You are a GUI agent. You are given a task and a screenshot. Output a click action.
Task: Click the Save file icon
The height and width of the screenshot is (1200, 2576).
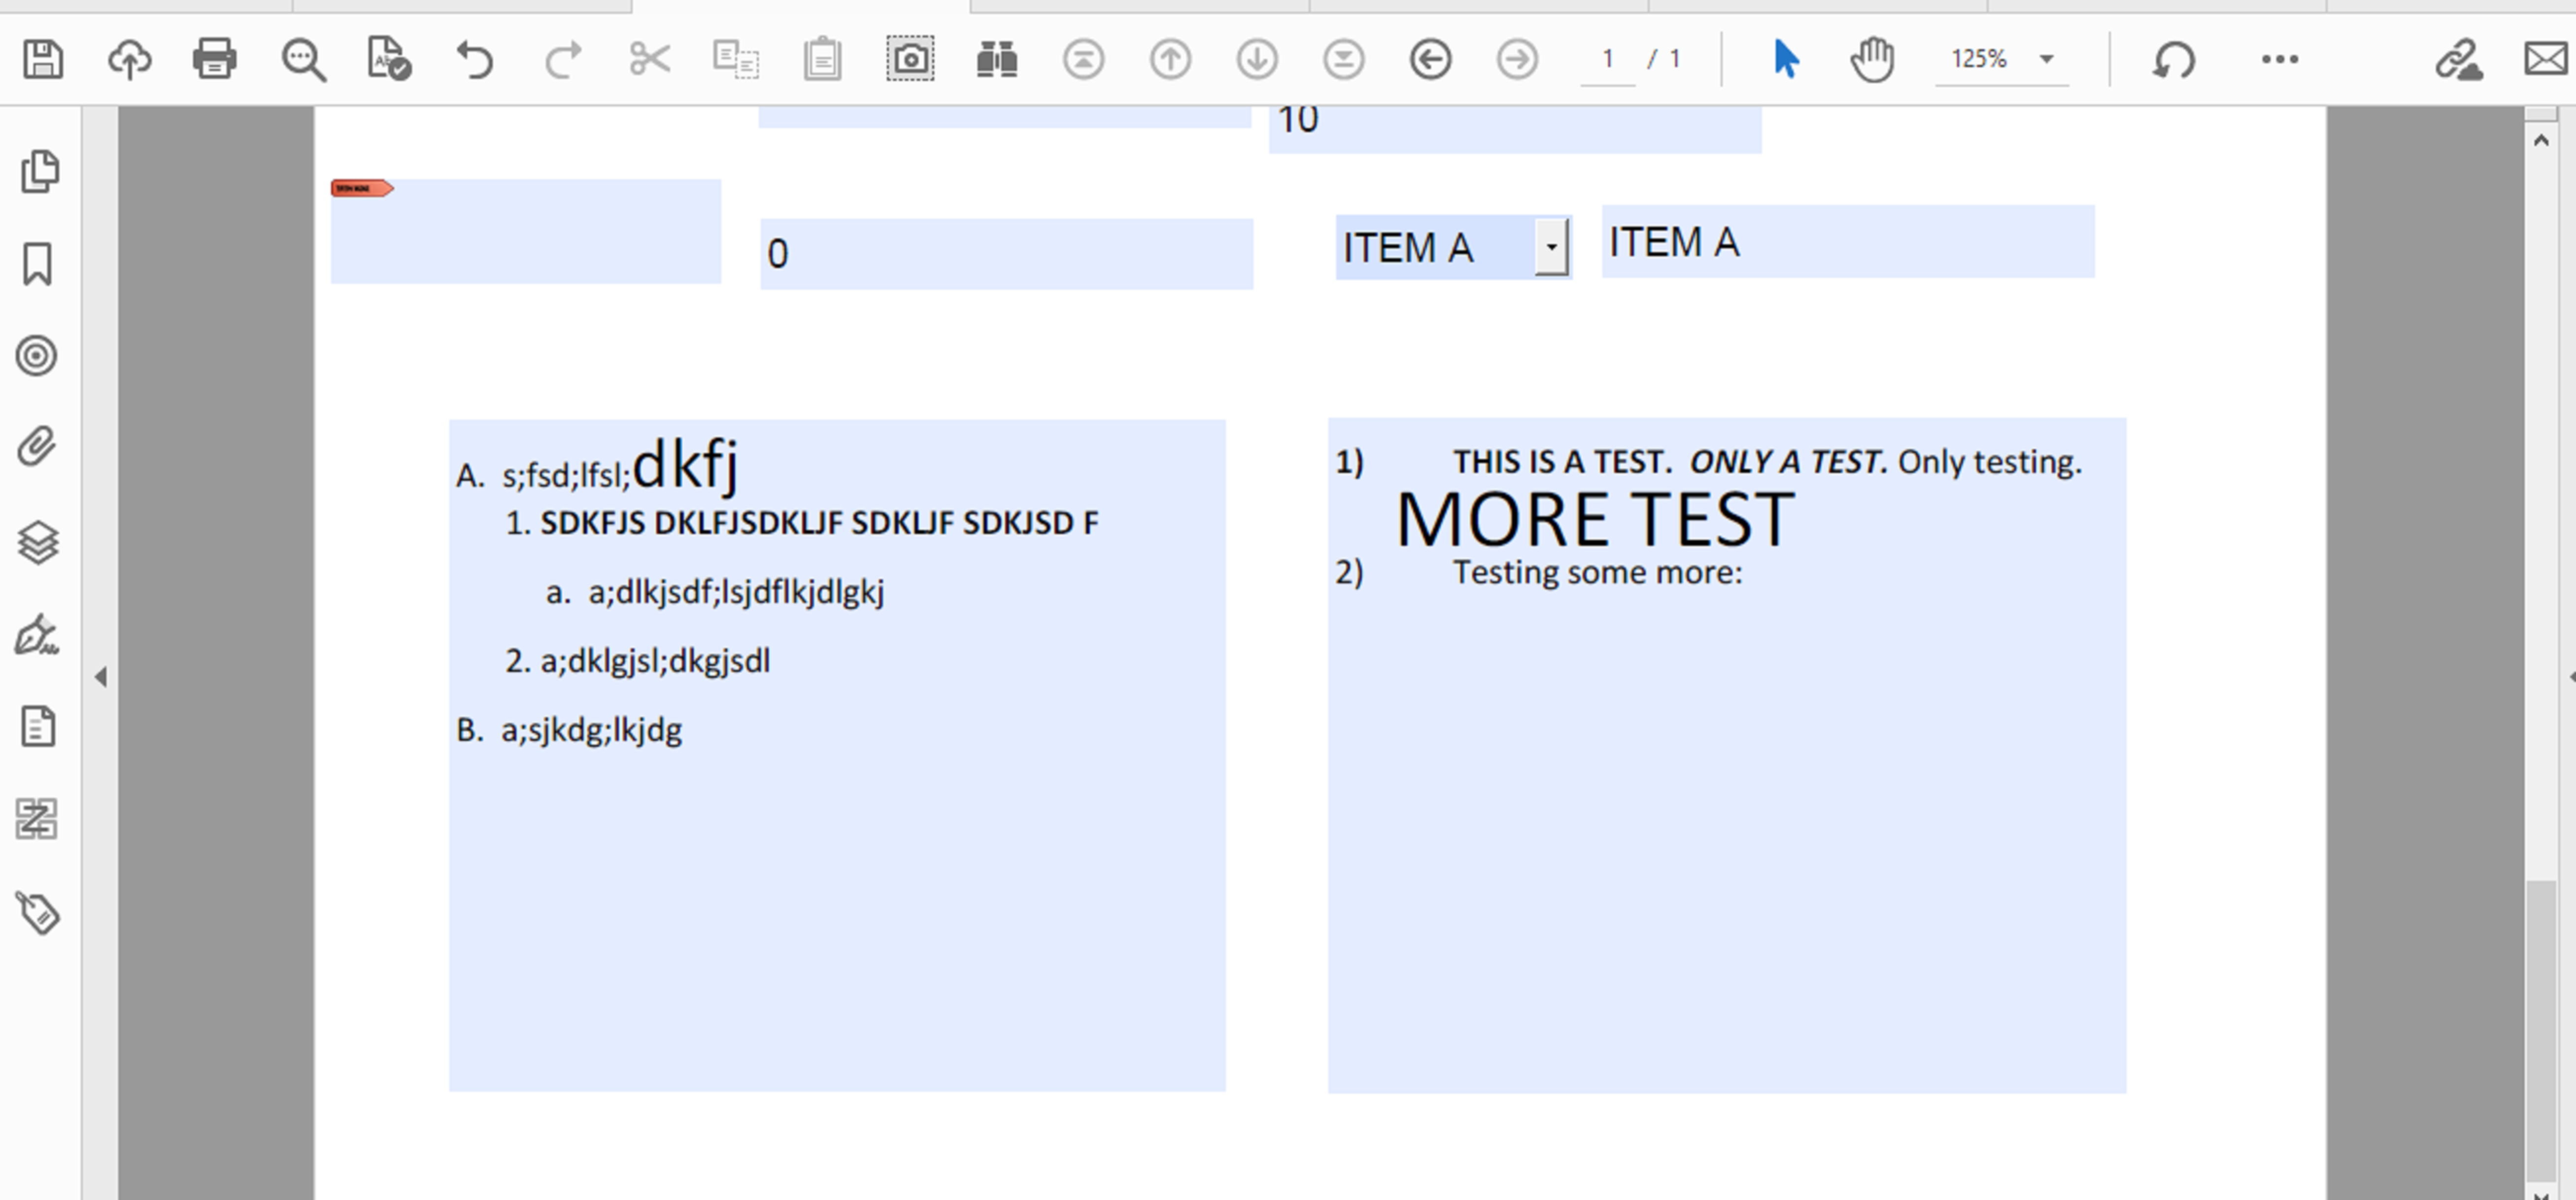[x=42, y=59]
